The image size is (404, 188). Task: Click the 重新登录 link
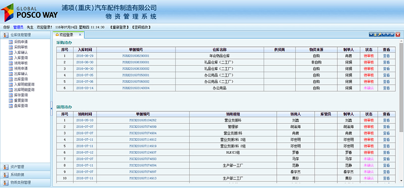pyautogui.click(x=119, y=27)
